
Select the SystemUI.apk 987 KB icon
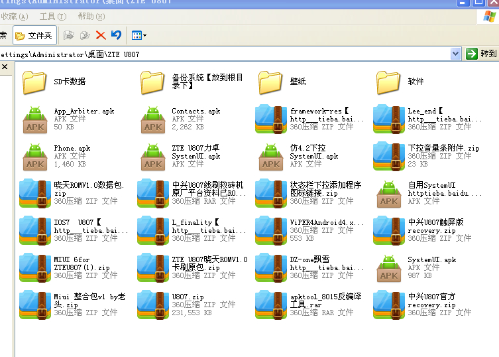(389, 268)
